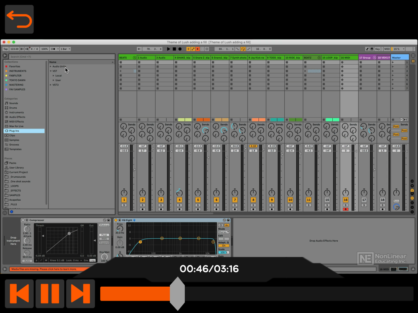Screen dimensions: 418x313
Task: Open the User Library place
Action: [17, 168]
